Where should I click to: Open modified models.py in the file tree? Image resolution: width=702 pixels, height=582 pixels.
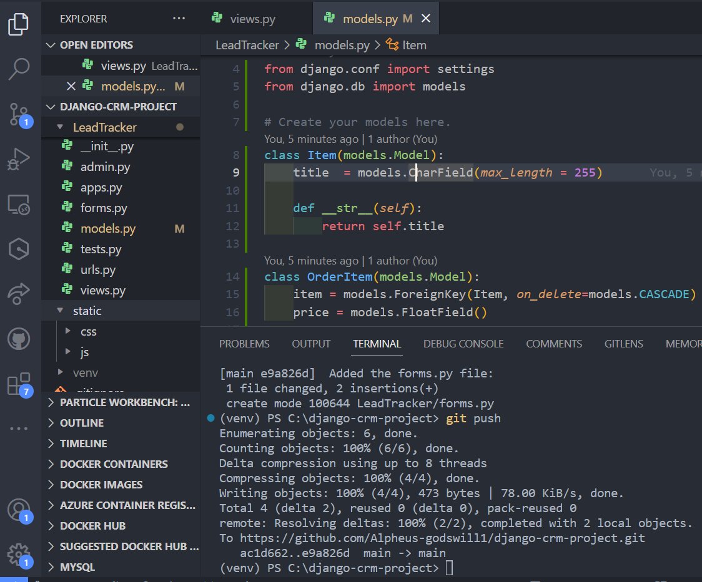pyautogui.click(x=121, y=228)
